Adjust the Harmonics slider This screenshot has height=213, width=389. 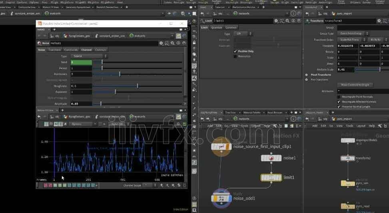point(138,74)
